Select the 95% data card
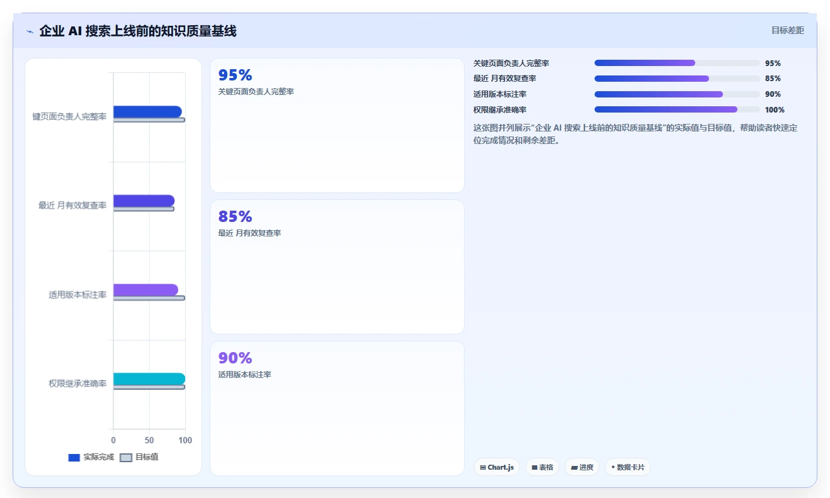830x498 pixels. tap(337, 125)
